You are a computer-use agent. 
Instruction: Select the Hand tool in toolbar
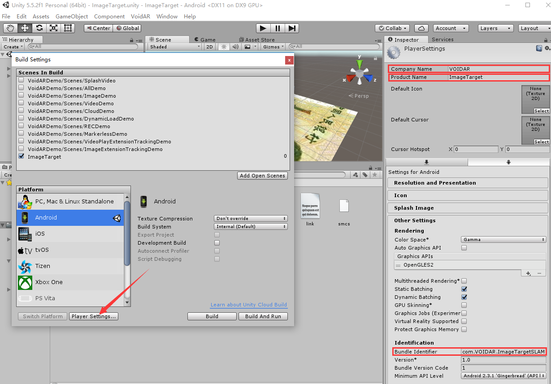(x=10, y=28)
